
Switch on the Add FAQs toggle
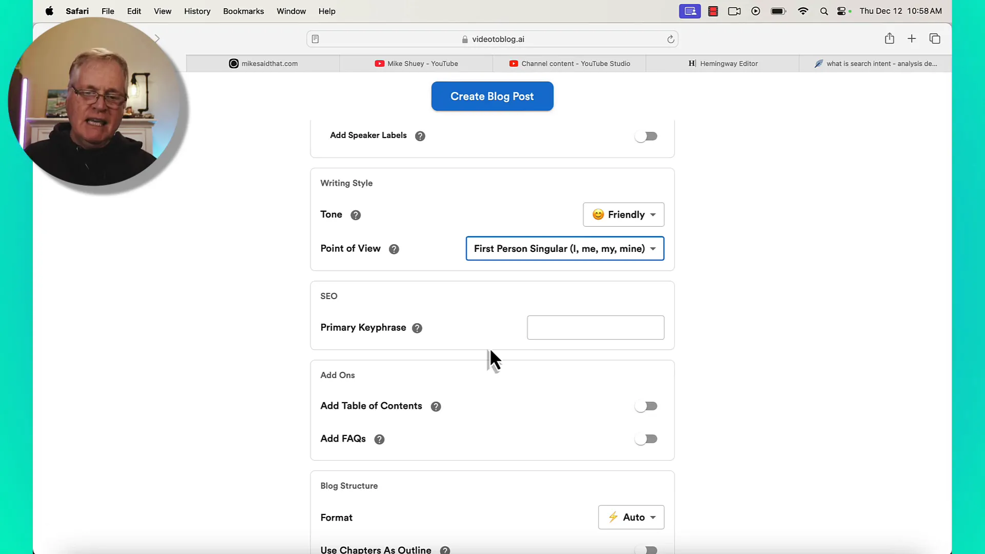[646, 439]
